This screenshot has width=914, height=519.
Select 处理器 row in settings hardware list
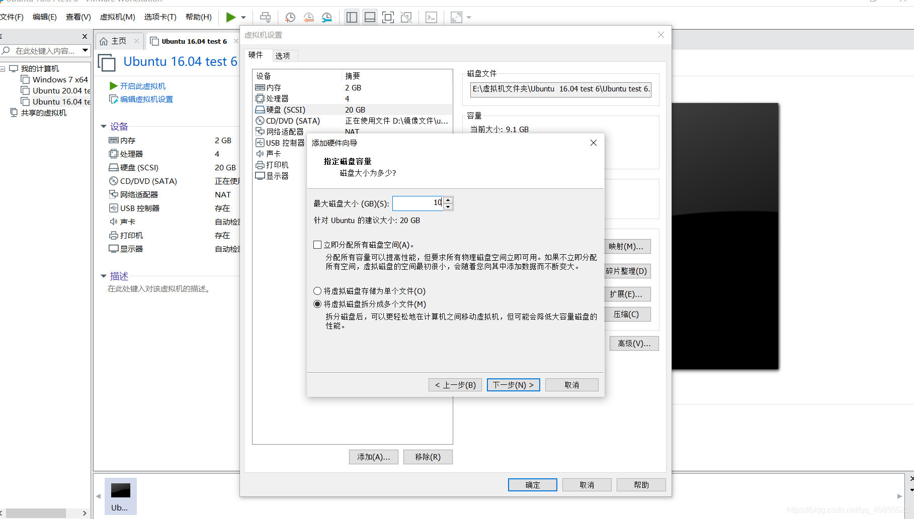(x=352, y=98)
